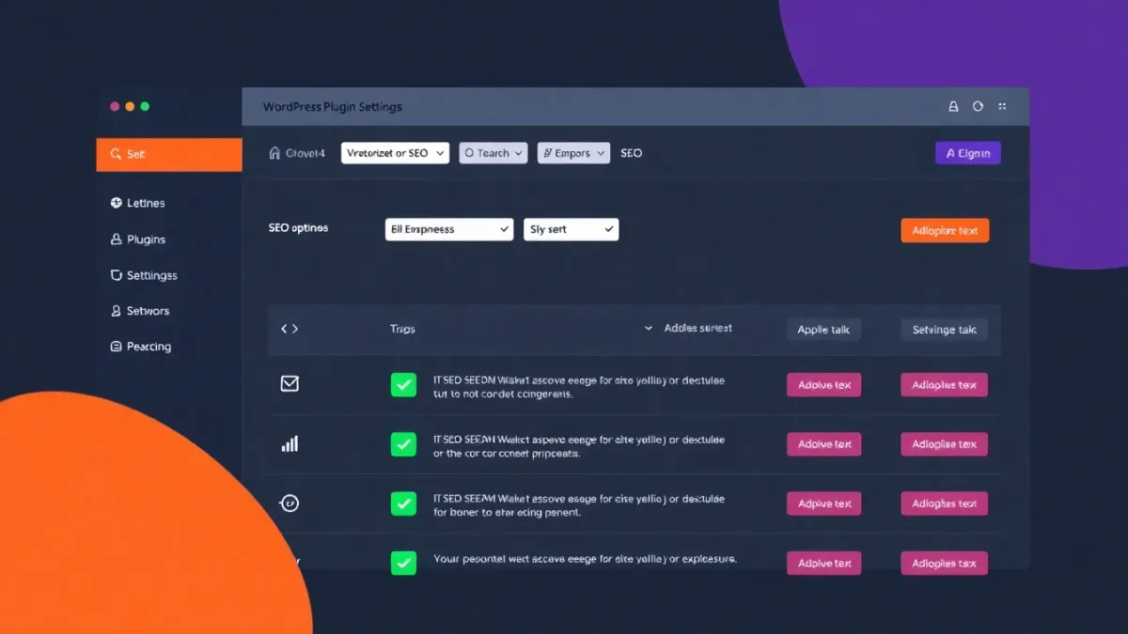Enable the green checkbox on the first row
Viewport: 1128px width, 634px height.
(x=403, y=384)
